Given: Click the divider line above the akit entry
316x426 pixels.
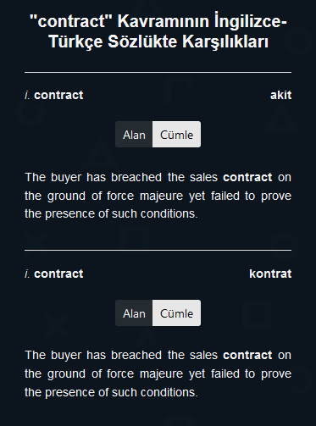Looking at the screenshot, I should pyautogui.click(x=158, y=73).
